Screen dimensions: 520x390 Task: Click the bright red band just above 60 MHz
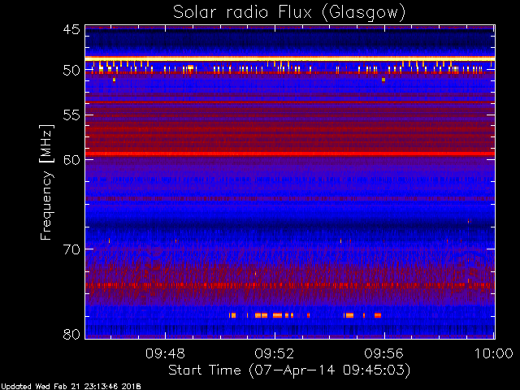pyautogui.click(x=290, y=154)
